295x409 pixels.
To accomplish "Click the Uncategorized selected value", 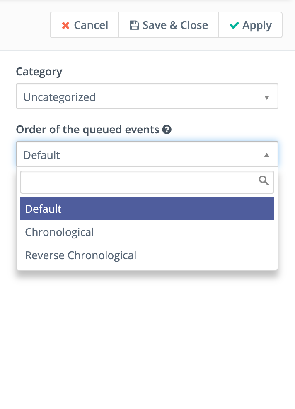I will coord(60,97).
